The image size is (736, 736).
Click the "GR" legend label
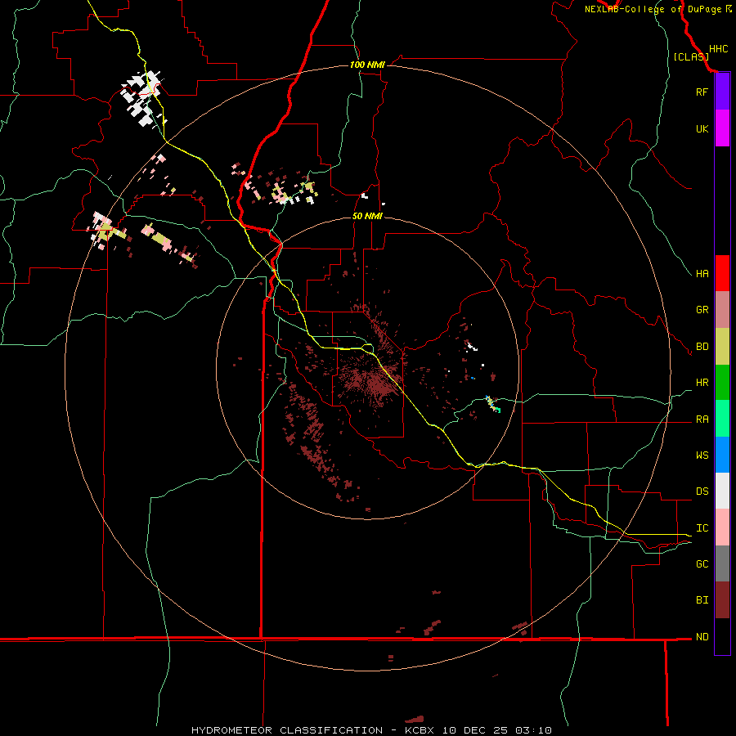coord(702,310)
